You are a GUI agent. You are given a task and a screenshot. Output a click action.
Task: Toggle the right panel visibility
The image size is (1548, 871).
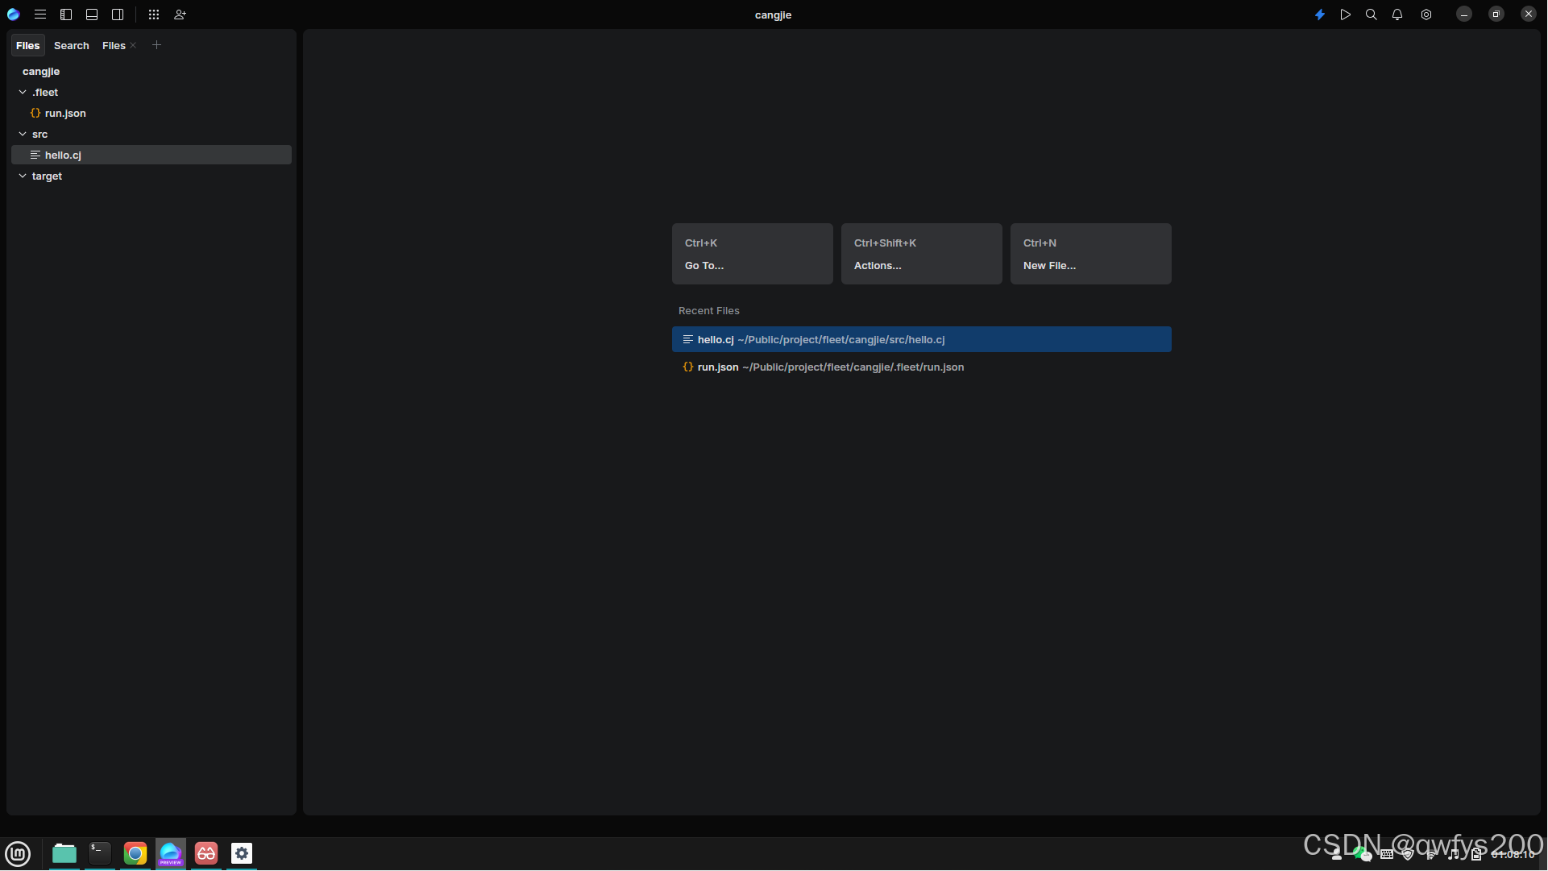click(118, 15)
